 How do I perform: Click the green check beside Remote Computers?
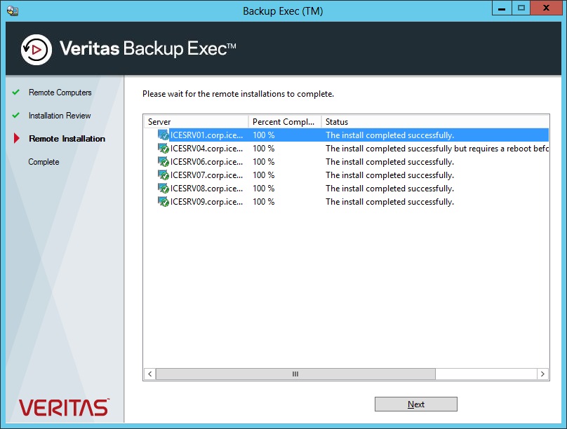(15, 92)
